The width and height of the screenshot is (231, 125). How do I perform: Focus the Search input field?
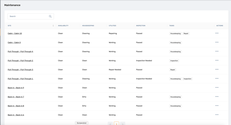pos(31,16)
